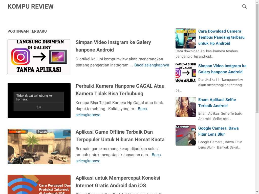Select snippet 'Enam Aplikasi Selfie Terbaik Android - Selfie, seb...'
The height and width of the screenshot is (194, 259).
[220, 116]
